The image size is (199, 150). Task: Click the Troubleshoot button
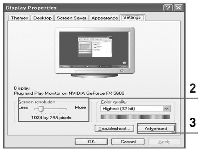click(114, 128)
